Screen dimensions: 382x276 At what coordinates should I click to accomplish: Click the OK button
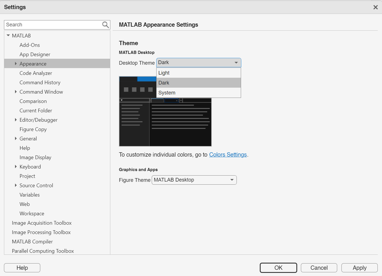tap(278, 268)
